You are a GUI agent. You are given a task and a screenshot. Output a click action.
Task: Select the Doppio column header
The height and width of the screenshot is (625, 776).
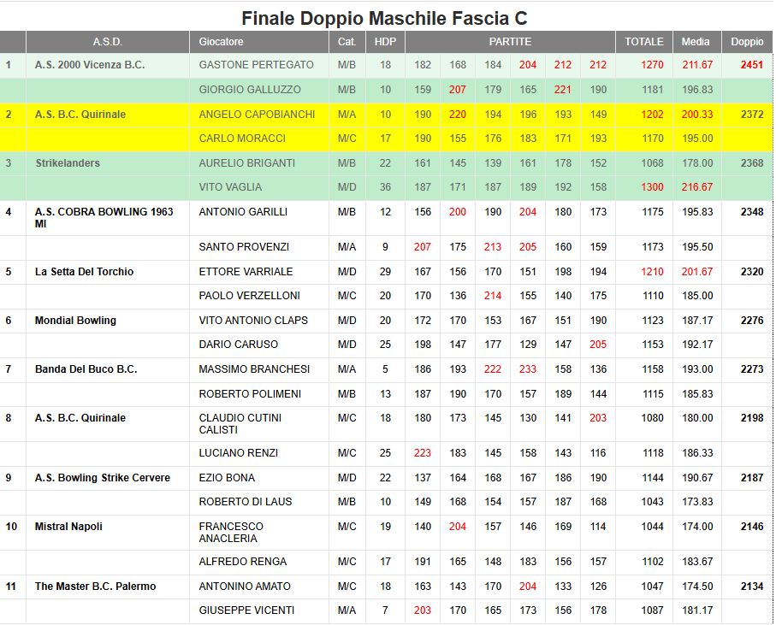tap(747, 41)
